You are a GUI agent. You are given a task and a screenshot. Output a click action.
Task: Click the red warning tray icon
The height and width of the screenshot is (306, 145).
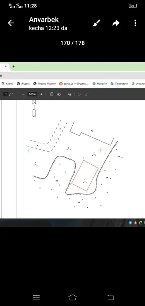pos(135,223)
